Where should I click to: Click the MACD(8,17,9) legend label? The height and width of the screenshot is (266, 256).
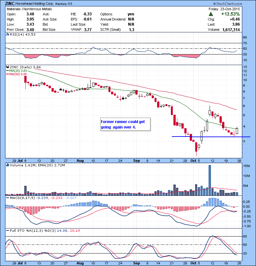[x=22, y=198]
